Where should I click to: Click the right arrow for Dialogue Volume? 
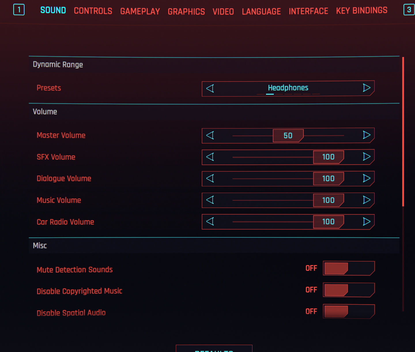(367, 179)
